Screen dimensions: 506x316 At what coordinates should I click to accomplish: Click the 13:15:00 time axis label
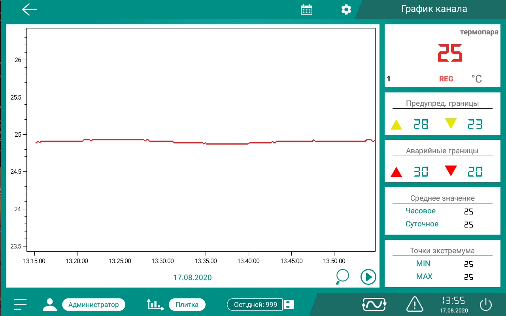point(34,261)
